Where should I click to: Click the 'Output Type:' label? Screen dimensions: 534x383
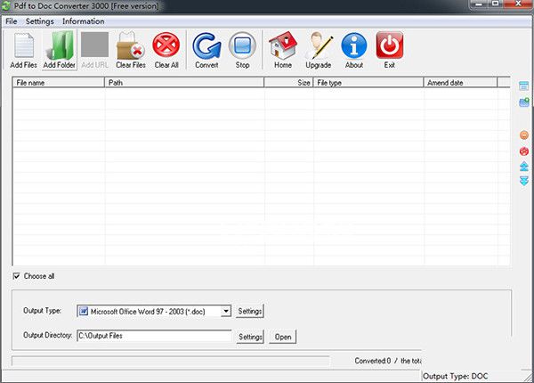tap(42, 311)
